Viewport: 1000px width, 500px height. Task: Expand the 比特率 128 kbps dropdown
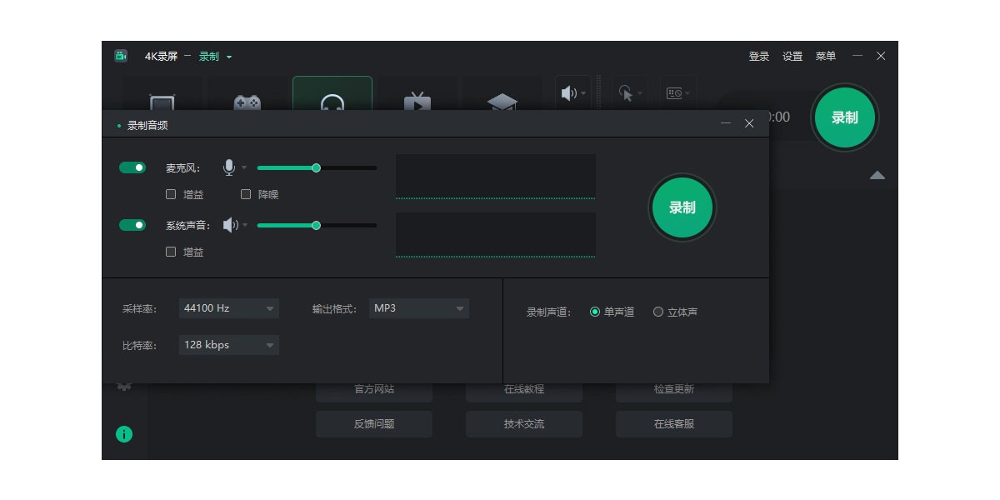tap(228, 345)
